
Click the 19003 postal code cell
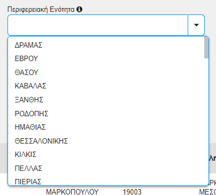pos(132,192)
